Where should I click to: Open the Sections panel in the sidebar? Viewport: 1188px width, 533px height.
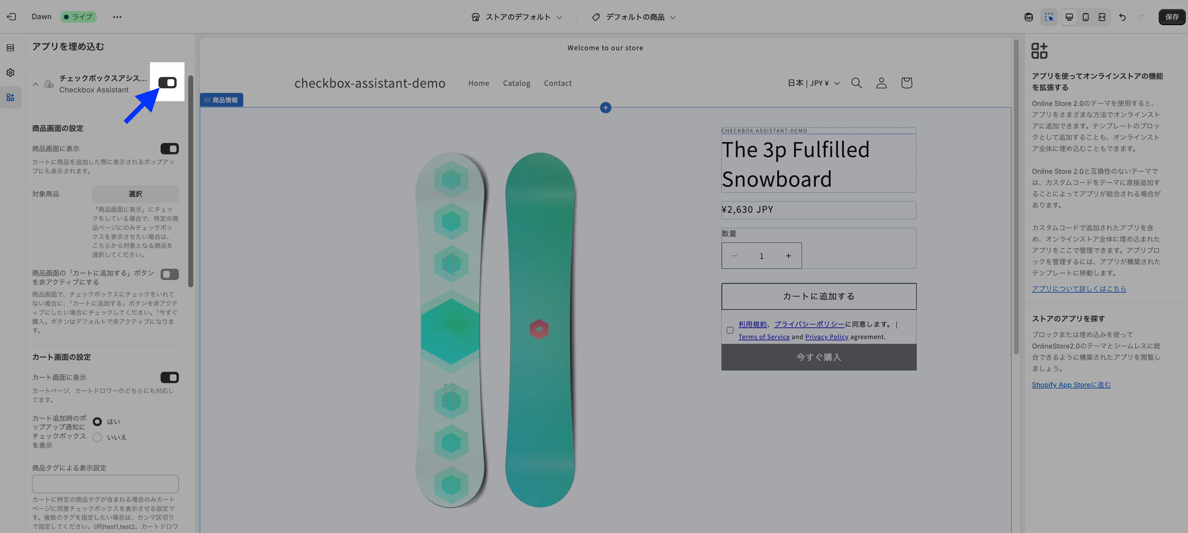10,48
